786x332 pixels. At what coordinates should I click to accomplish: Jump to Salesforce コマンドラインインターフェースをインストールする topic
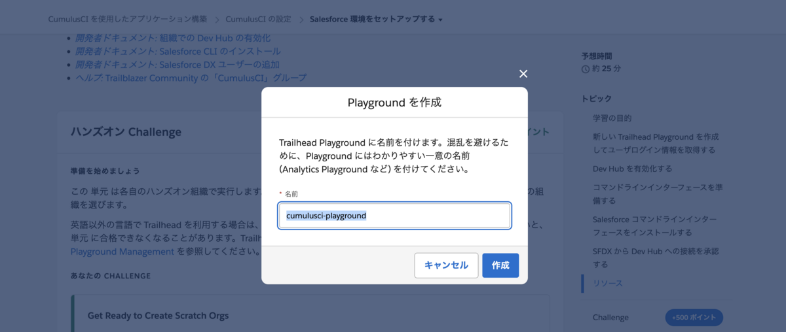click(x=654, y=225)
